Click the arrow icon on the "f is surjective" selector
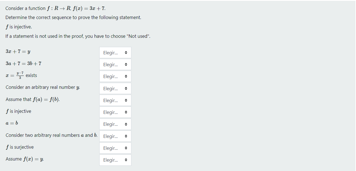Image resolution: width=356 pixels, height=171 pixels. tap(126, 148)
